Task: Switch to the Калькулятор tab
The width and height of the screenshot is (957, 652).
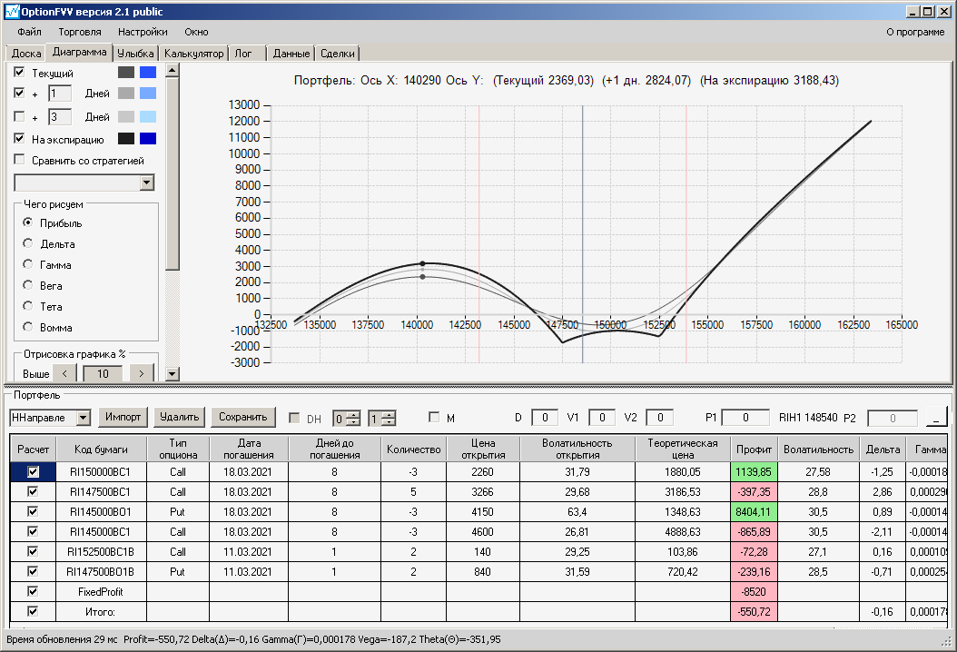Action: click(193, 54)
